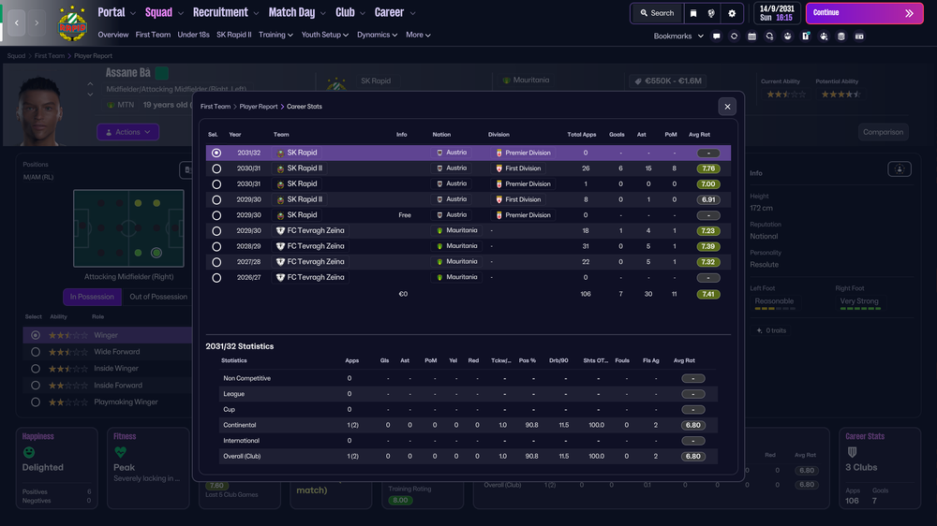Go back with the left arrow navigation button
Screen dimensions: 937x526
coord(17,22)
